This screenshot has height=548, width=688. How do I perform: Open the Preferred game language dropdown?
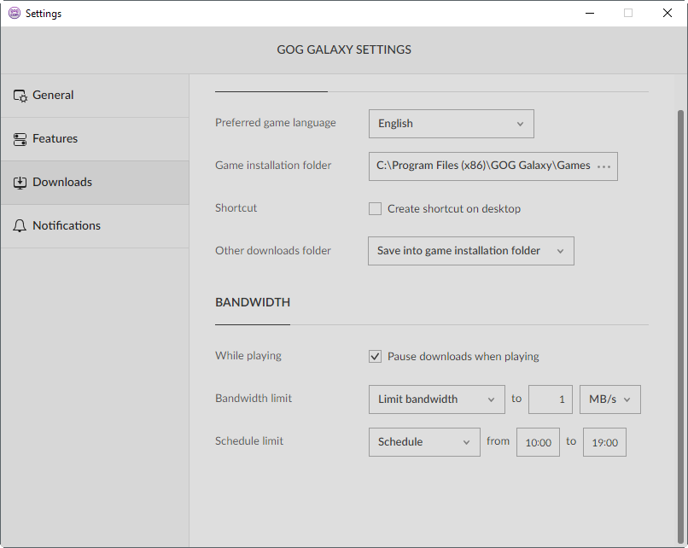tap(451, 124)
